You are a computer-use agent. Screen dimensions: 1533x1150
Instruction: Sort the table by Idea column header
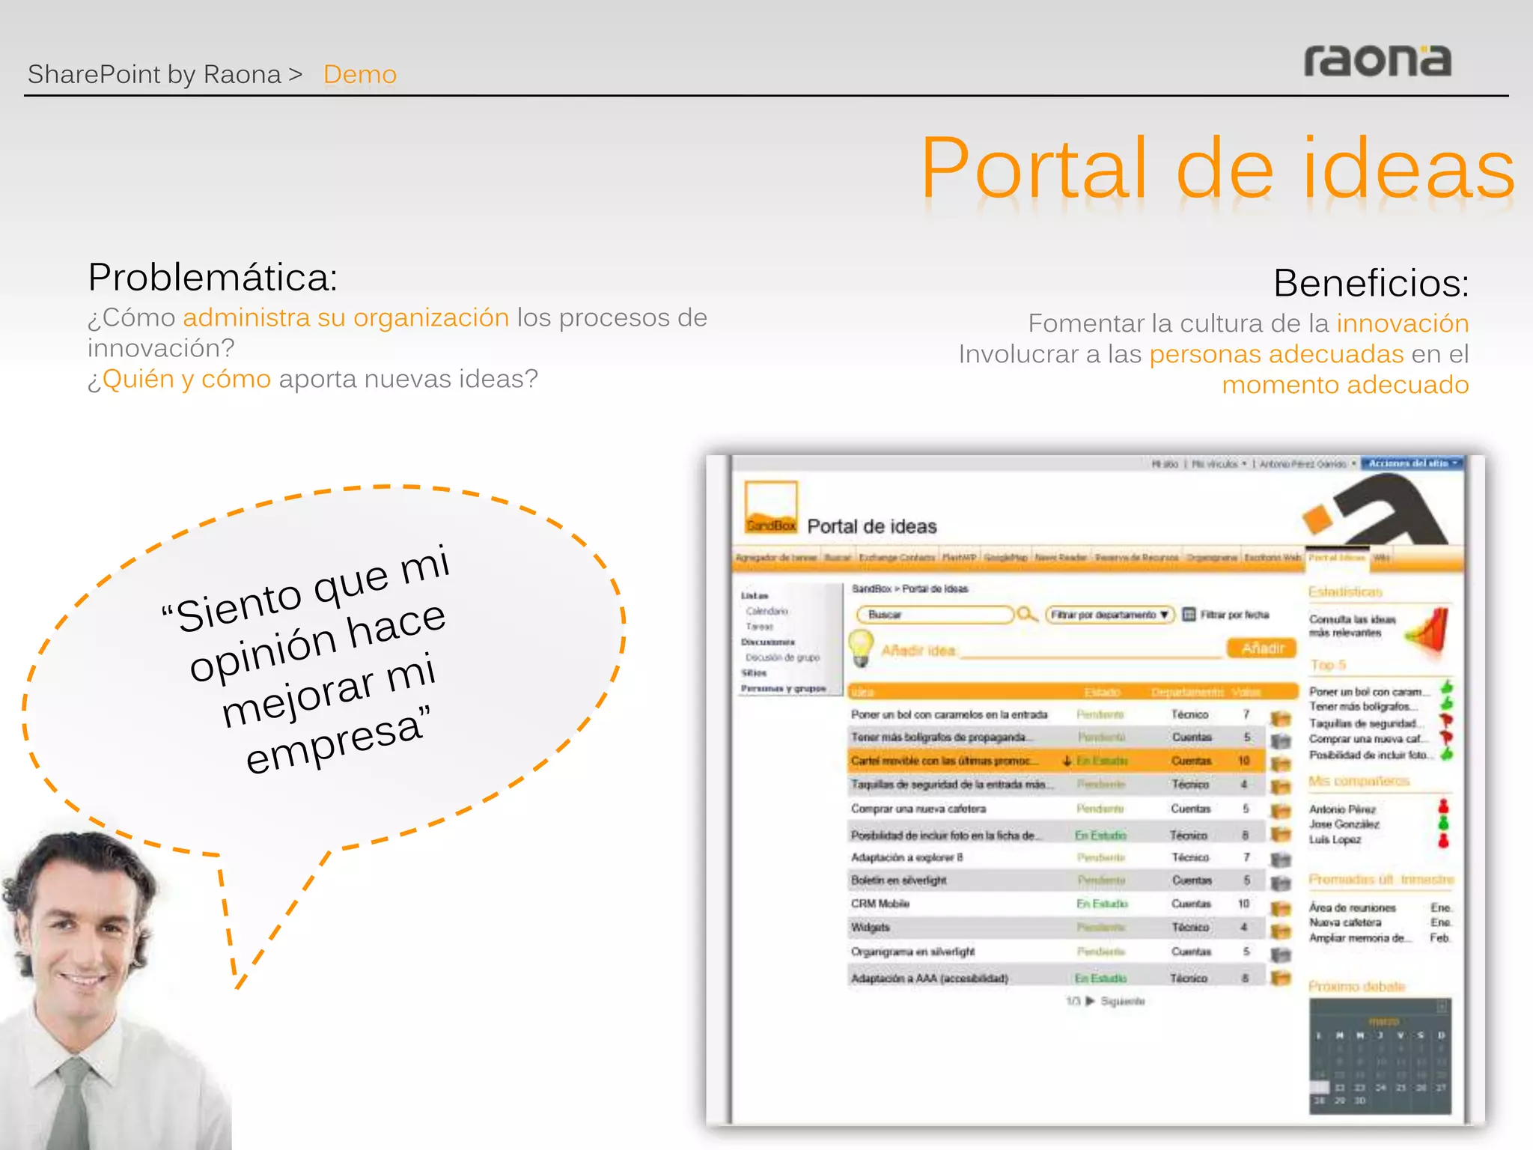862,693
